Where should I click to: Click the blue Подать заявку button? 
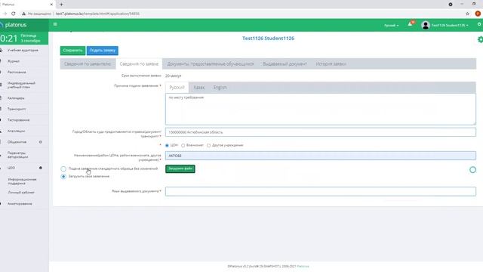pos(103,51)
